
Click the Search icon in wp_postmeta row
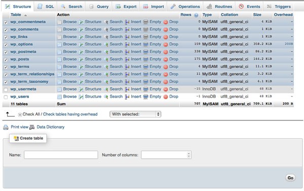pos(106,52)
